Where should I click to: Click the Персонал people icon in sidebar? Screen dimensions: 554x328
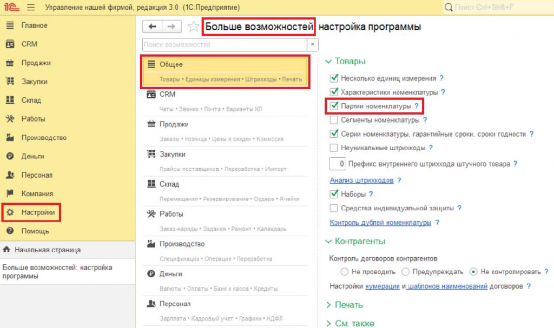coord(10,175)
